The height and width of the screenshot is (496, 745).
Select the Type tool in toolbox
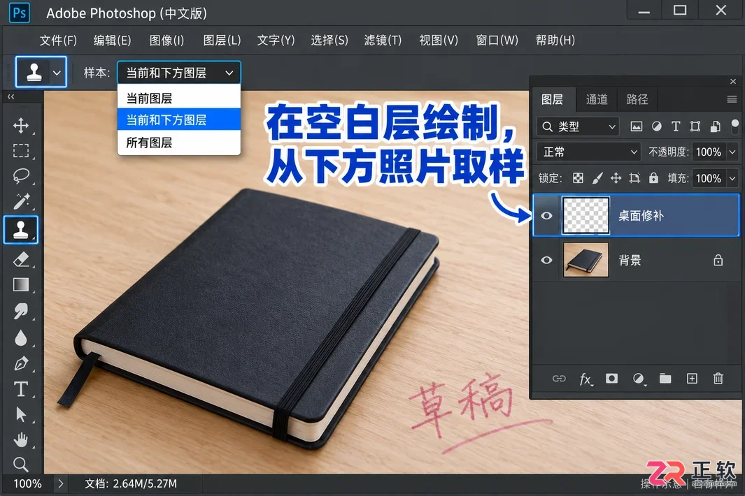click(20, 389)
